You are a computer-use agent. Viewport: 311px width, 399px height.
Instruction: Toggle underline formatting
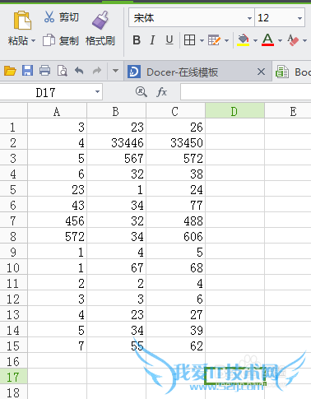point(169,40)
